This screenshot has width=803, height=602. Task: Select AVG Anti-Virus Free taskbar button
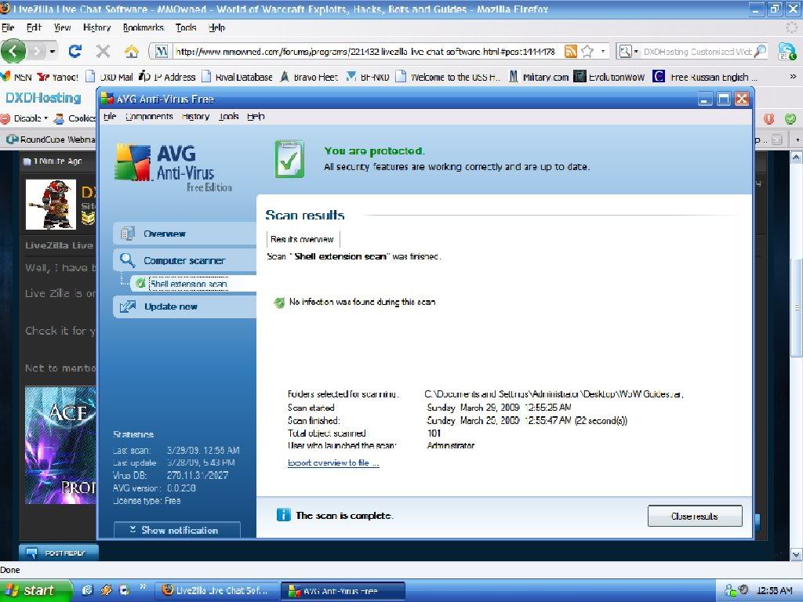point(342,591)
